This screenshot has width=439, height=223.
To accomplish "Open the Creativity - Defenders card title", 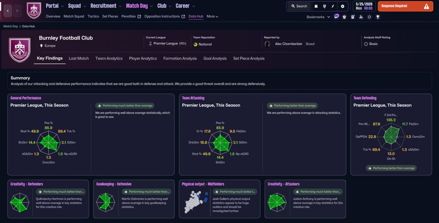I will pyautogui.click(x=27, y=184).
